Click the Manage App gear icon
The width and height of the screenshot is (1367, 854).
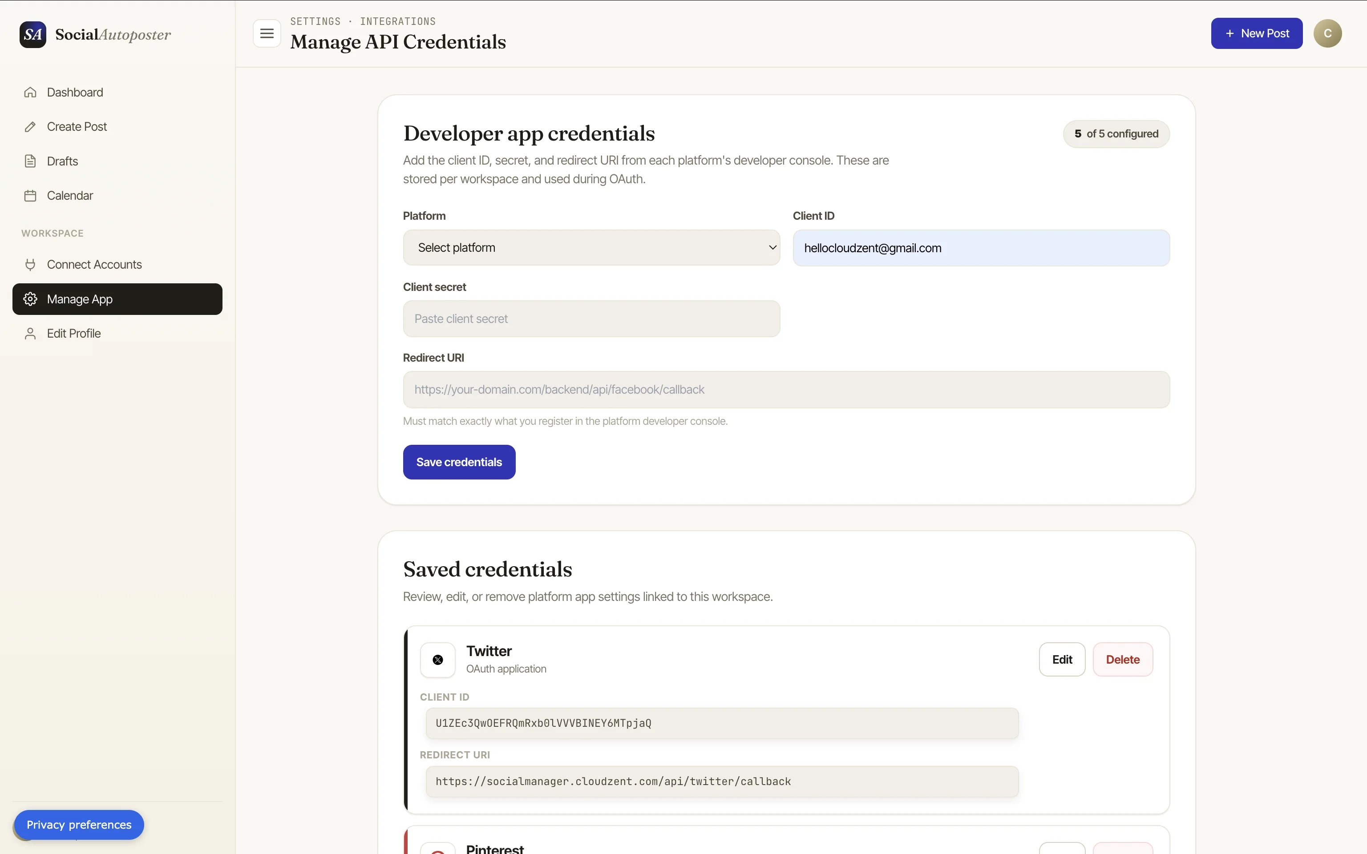(31, 299)
